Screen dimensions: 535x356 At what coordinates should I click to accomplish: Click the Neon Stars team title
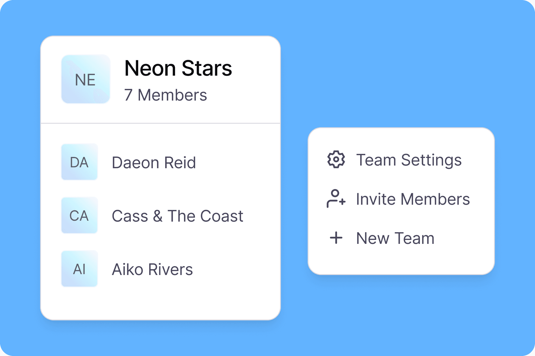pyautogui.click(x=178, y=68)
